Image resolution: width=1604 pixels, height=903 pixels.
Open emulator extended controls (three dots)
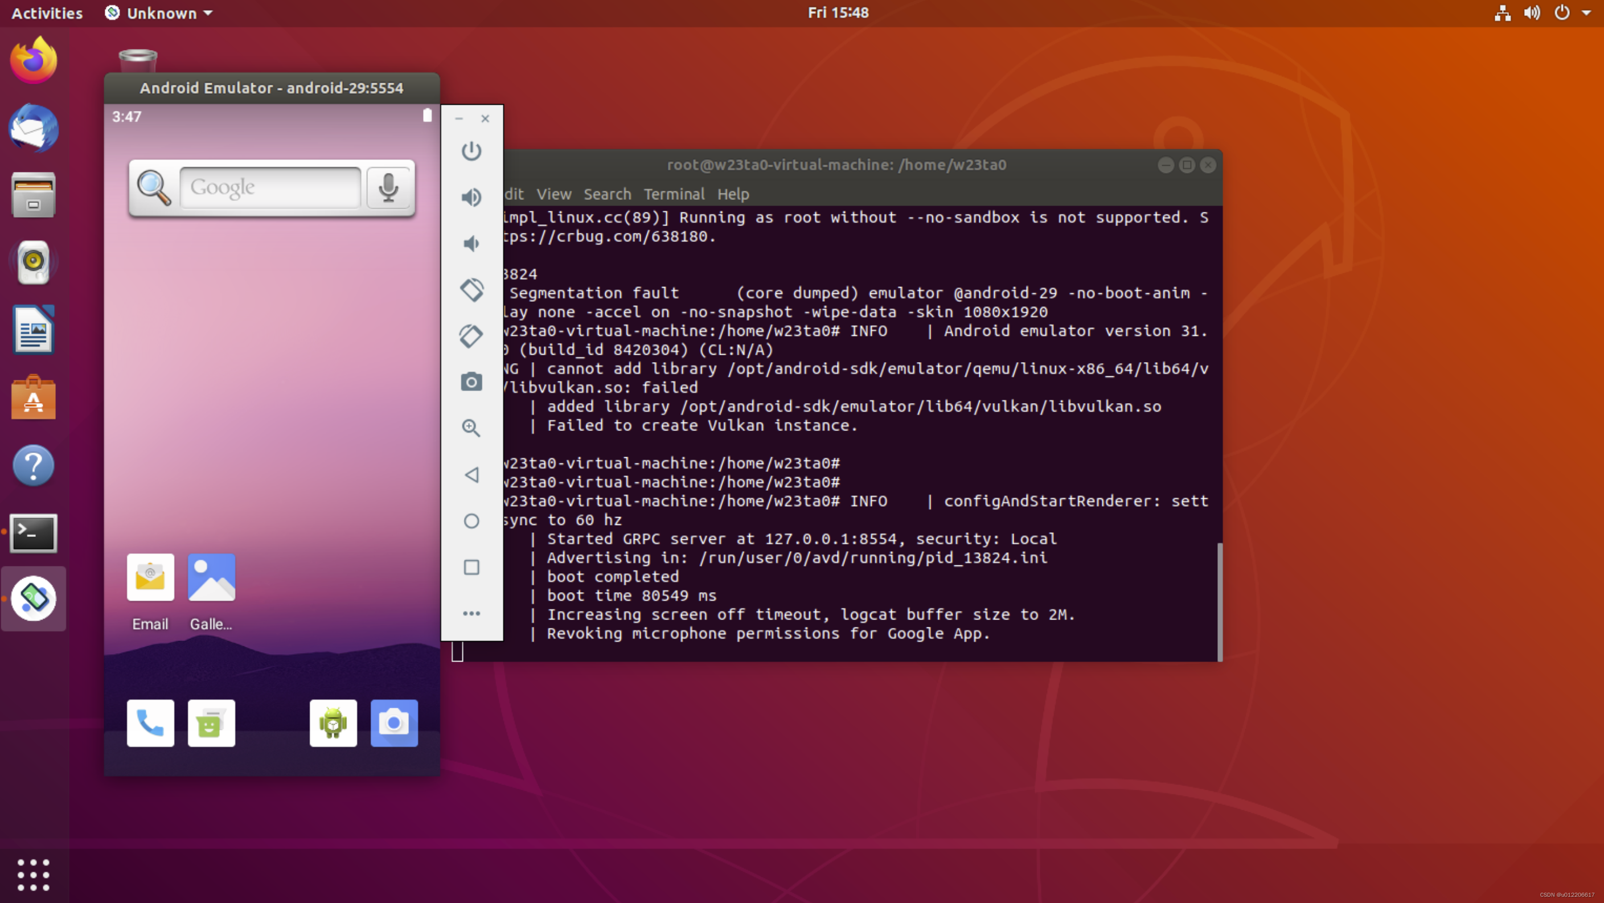471,613
